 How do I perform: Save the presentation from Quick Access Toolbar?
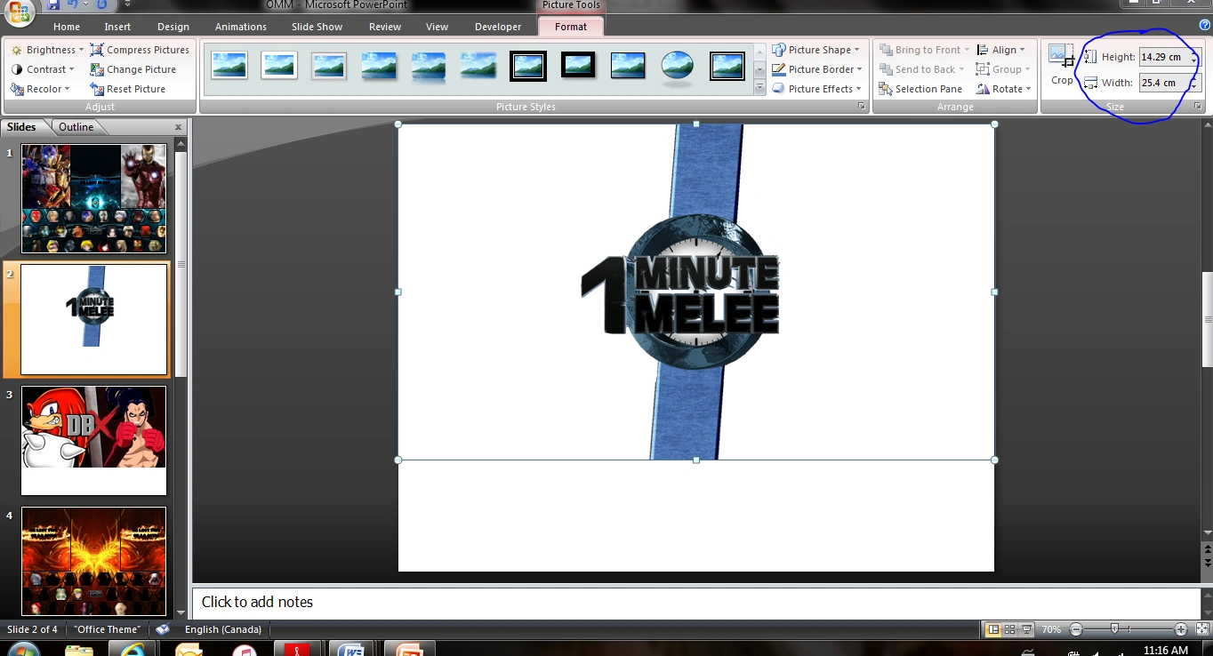click(x=53, y=4)
